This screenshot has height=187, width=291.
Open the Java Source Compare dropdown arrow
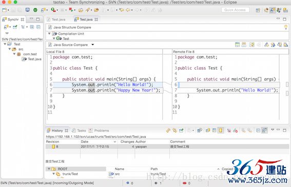coord(92,45)
